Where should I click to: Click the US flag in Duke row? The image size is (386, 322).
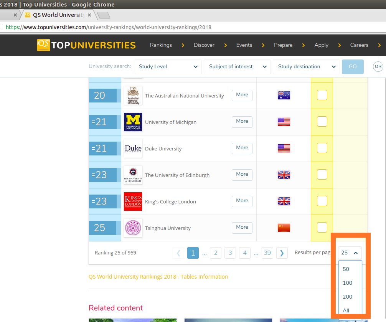coord(284,148)
